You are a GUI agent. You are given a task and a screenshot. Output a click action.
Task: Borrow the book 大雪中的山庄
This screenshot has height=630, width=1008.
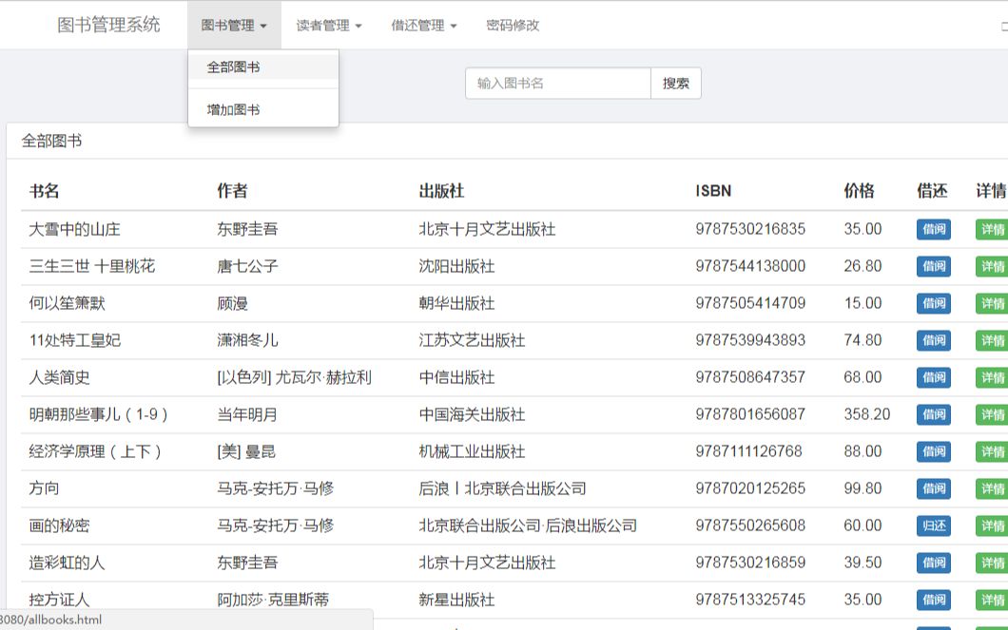coord(933,229)
